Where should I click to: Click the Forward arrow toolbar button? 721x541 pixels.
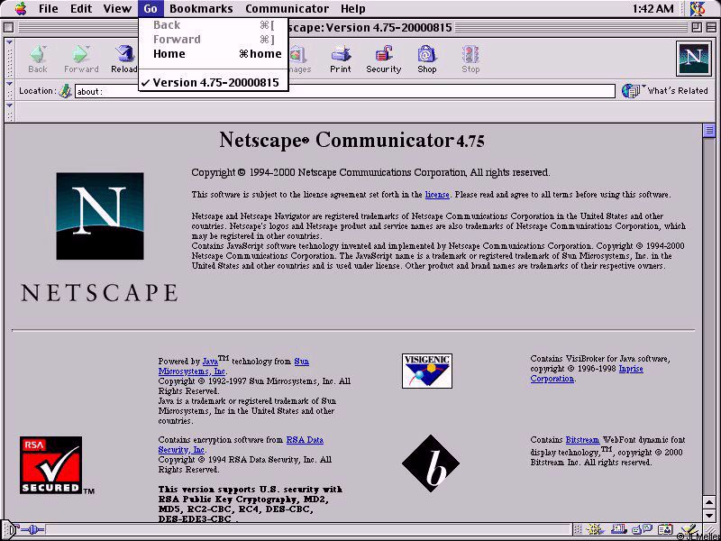coord(81,59)
